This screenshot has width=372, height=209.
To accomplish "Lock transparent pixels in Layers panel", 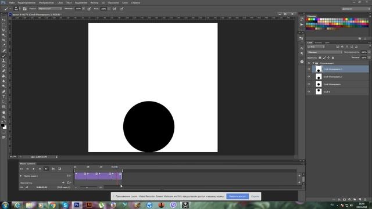I will click(x=320, y=57).
